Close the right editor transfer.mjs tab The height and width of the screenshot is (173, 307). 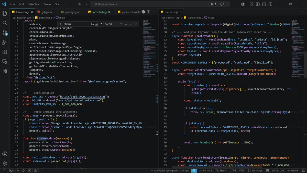(x=180, y=12)
